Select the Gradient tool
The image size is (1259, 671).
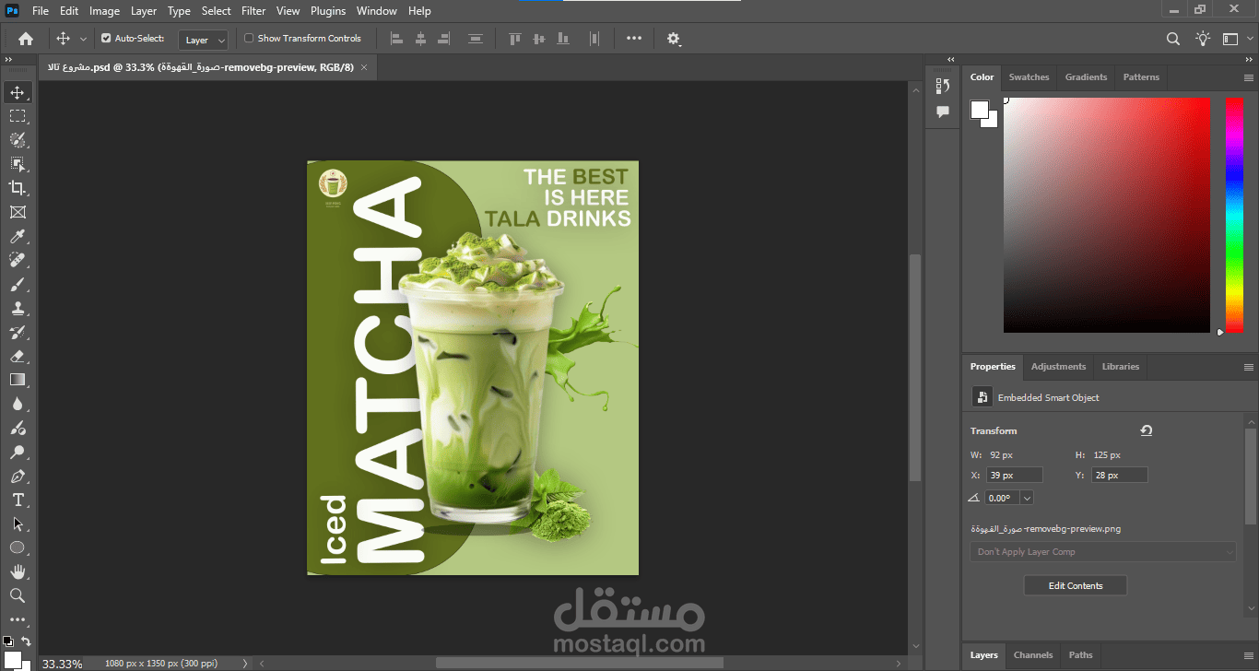[x=17, y=380]
